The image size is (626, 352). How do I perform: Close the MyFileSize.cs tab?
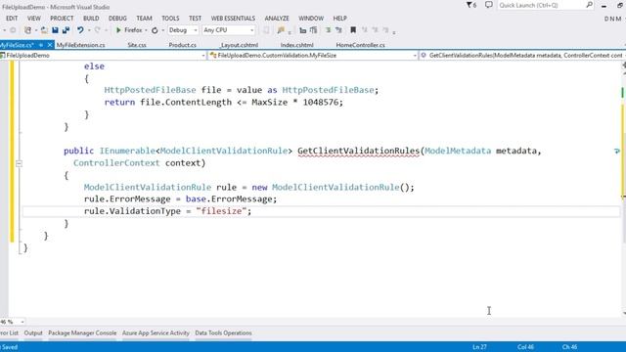tap(50, 45)
